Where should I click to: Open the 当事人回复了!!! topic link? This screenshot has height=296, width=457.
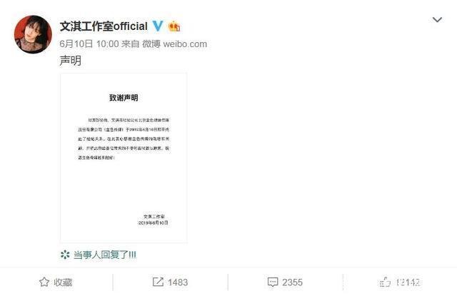105,255
